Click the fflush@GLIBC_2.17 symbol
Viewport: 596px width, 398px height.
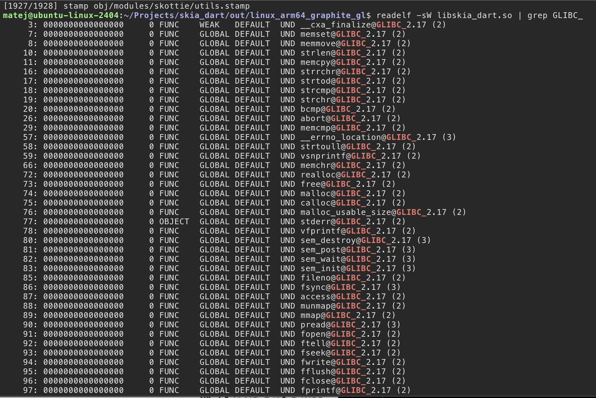pos(343,372)
